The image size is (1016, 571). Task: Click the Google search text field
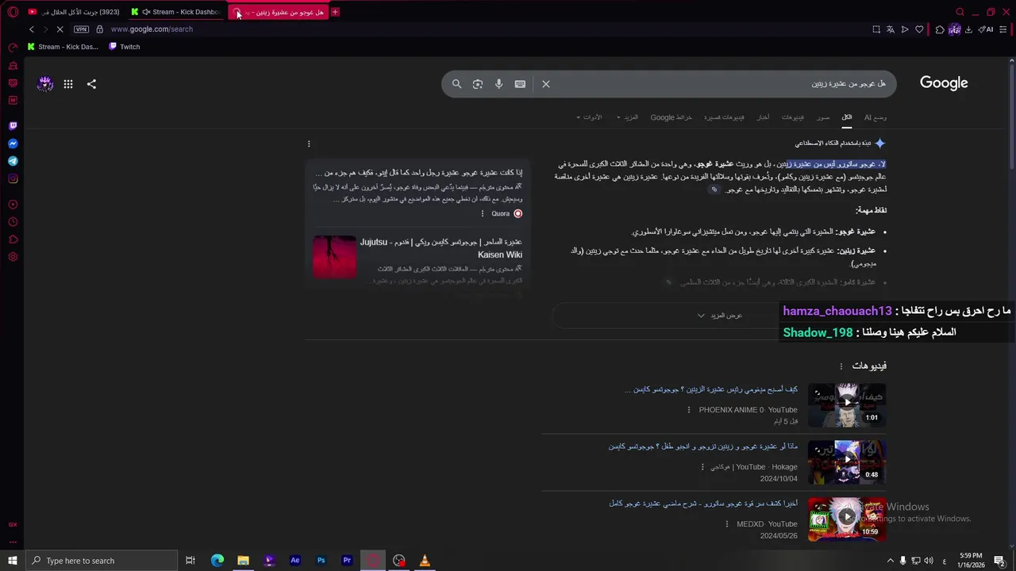[x=722, y=84]
